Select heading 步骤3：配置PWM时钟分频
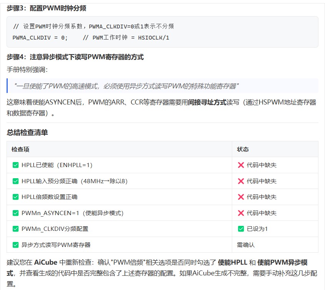Viewport: 325px width, 290px height. 47,8
